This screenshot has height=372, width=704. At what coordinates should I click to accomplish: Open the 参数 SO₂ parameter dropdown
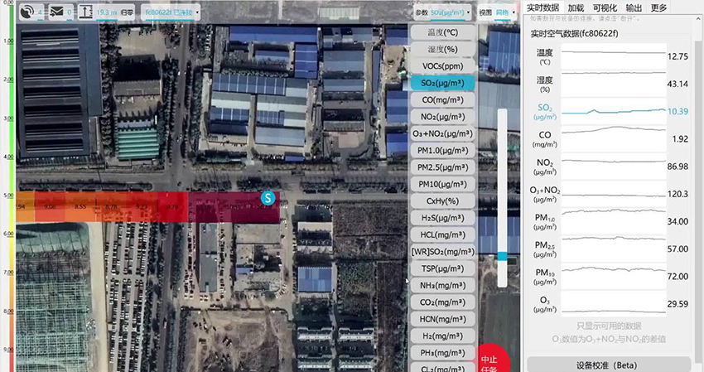[444, 12]
